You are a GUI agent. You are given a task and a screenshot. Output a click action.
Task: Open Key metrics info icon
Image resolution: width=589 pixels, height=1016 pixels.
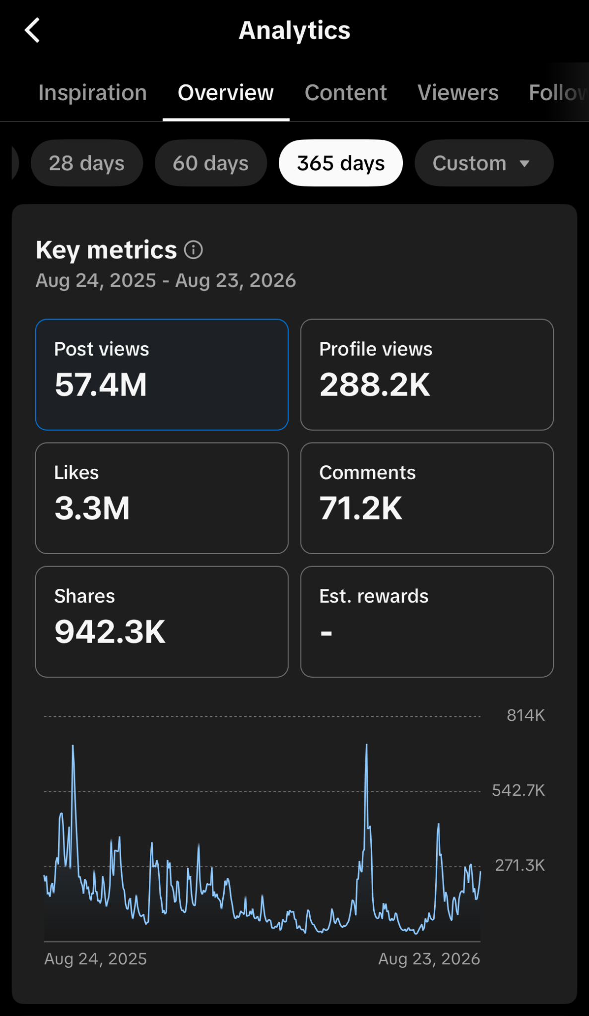click(194, 250)
